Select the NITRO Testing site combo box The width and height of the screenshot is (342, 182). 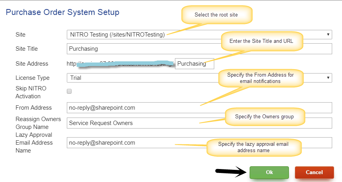click(x=199, y=35)
